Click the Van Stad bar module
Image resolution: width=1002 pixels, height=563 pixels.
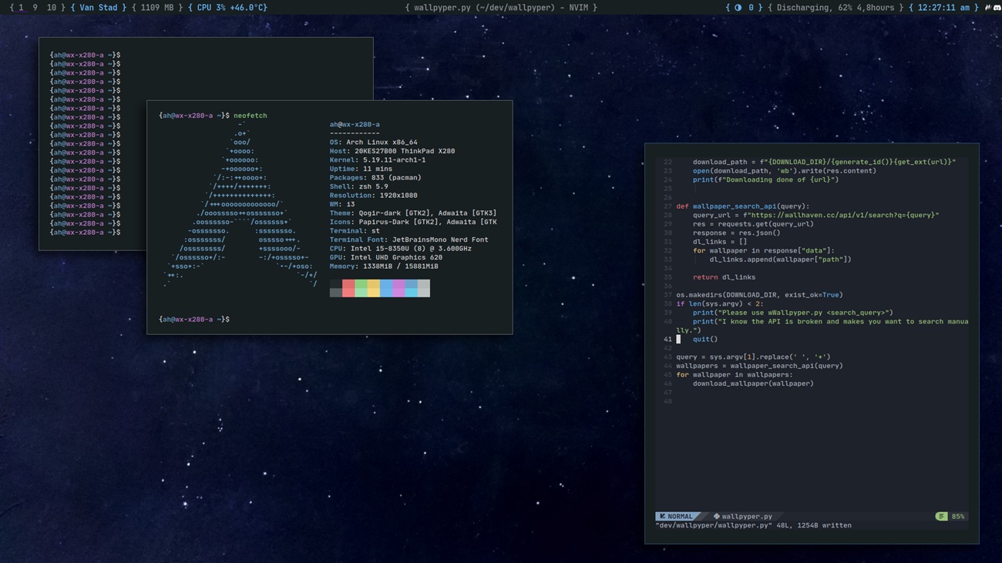99,8
